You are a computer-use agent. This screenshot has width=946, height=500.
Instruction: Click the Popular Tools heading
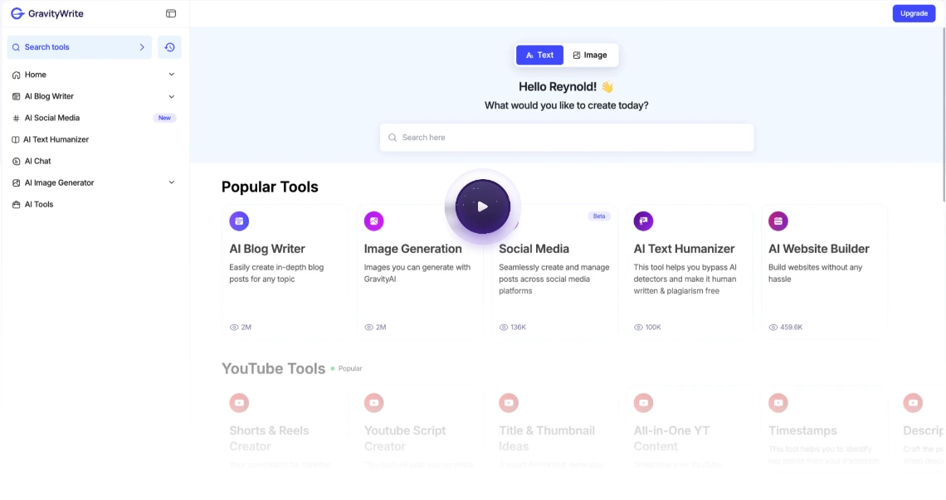(x=270, y=187)
